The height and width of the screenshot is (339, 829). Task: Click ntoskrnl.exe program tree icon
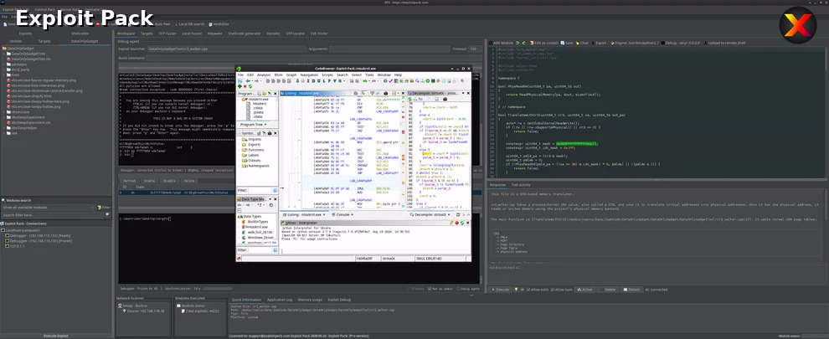point(243,100)
